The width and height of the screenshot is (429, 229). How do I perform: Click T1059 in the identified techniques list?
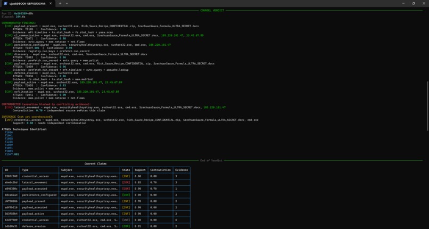tap(9, 145)
